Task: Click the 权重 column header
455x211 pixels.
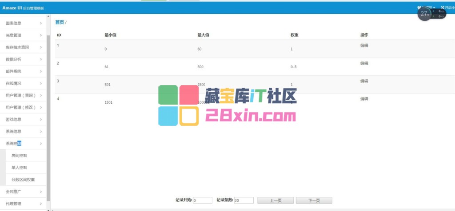Action: coord(295,35)
